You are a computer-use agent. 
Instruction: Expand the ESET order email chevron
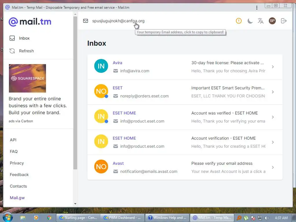click(x=273, y=92)
